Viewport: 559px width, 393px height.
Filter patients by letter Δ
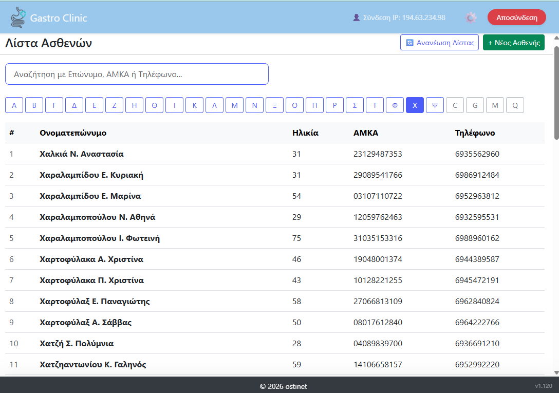point(74,105)
